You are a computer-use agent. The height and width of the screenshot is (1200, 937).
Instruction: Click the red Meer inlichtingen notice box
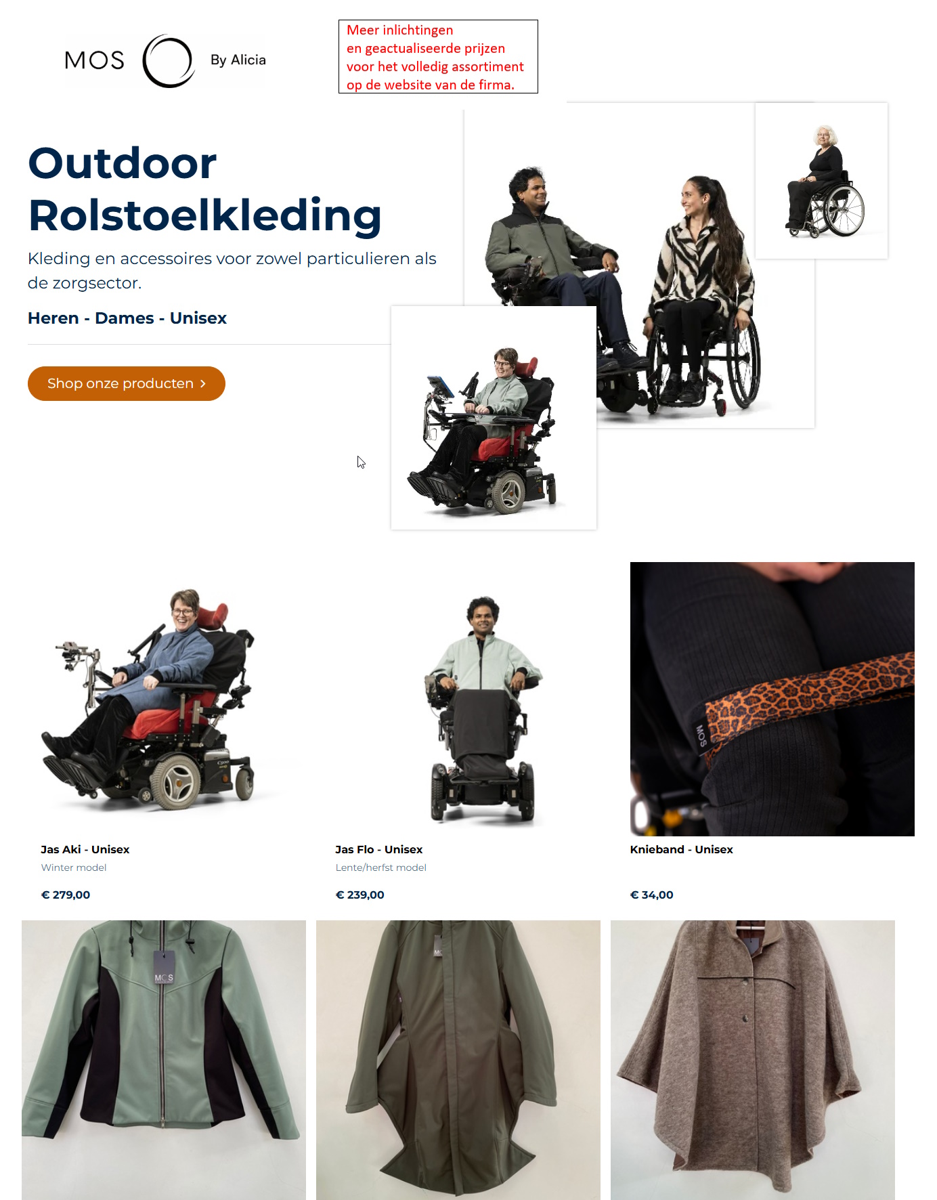438,57
